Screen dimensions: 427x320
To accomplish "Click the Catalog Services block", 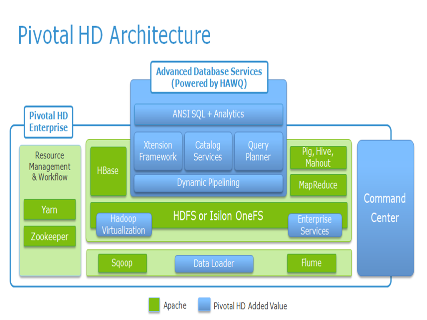I will pos(208,151).
